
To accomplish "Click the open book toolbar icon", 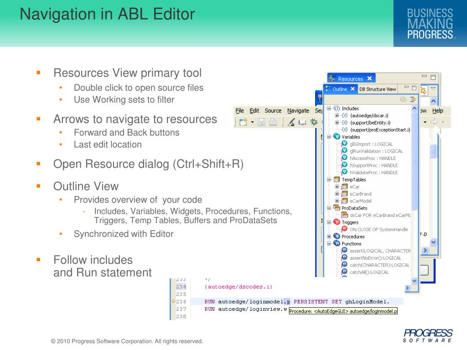I will pos(302,122).
